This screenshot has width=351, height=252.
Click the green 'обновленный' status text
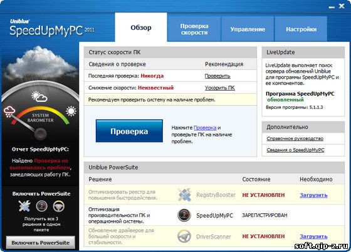[285, 99]
